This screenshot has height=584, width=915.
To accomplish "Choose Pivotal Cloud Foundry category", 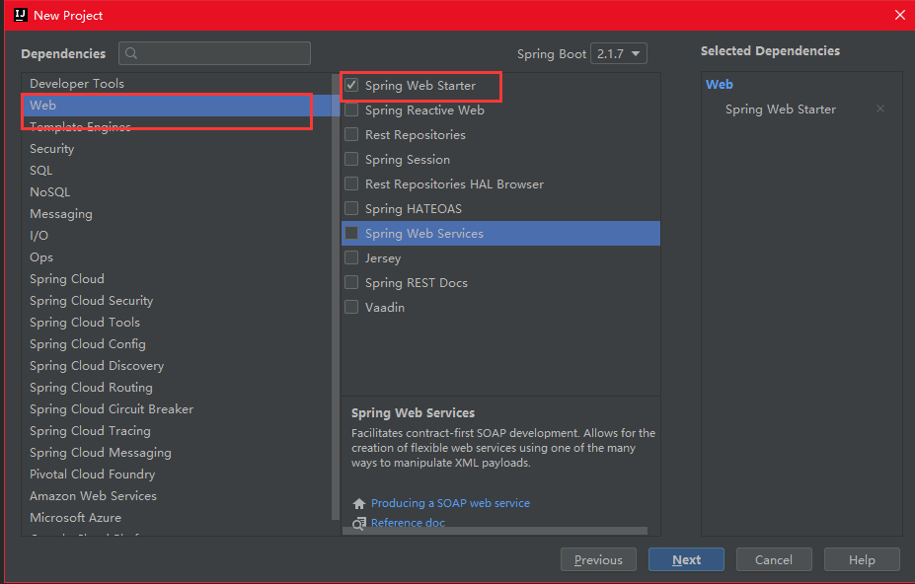I will tap(177, 474).
